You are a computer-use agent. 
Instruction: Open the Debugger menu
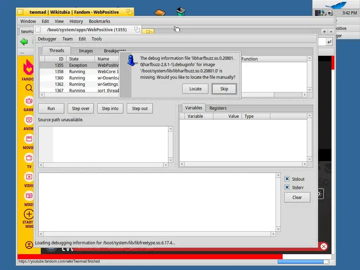pos(47,39)
